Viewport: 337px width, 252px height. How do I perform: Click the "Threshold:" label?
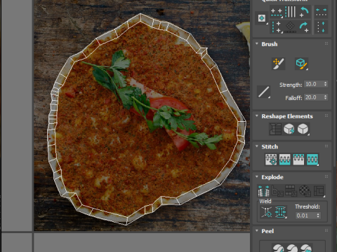click(308, 206)
